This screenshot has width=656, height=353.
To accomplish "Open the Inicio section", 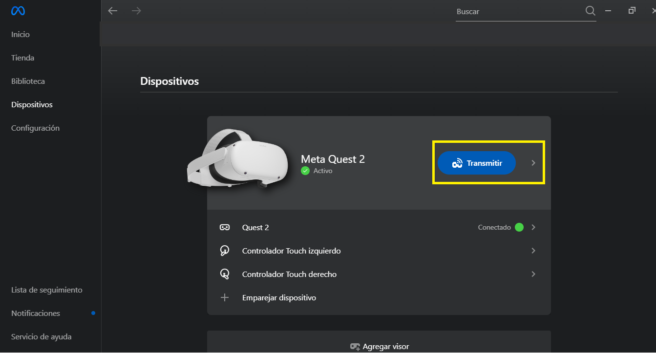I will click(21, 35).
